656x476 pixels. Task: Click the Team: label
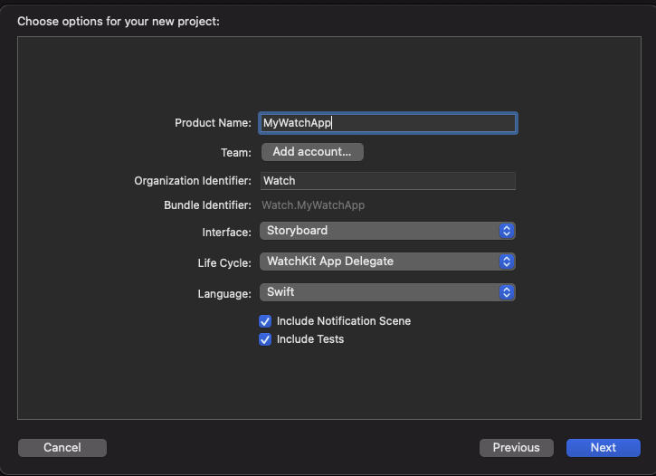click(x=236, y=153)
